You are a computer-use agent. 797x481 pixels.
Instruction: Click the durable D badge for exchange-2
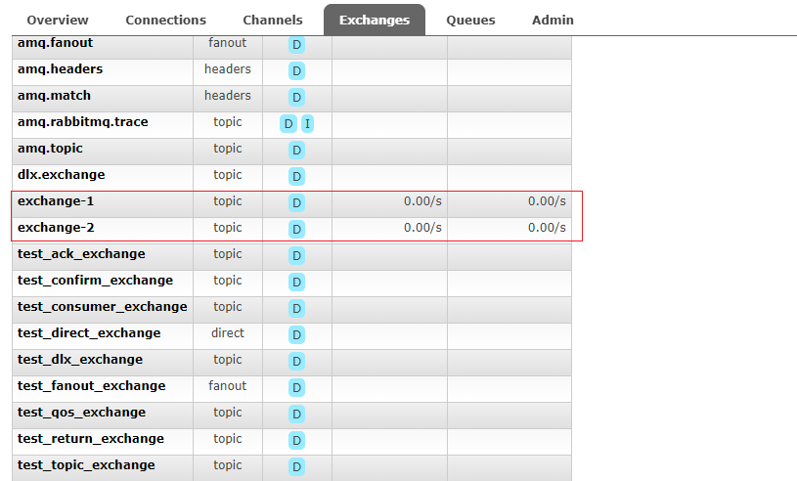297,230
